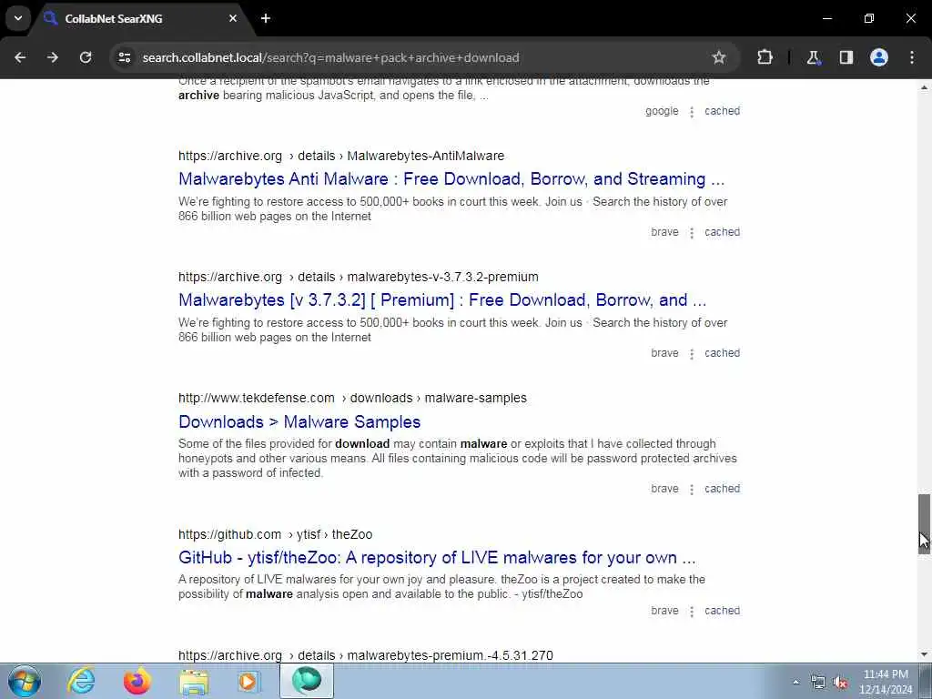Screen dimensions: 932x699
Task: Expand options dots for Malwarebytes Anti Malware result
Action: [x=692, y=233]
